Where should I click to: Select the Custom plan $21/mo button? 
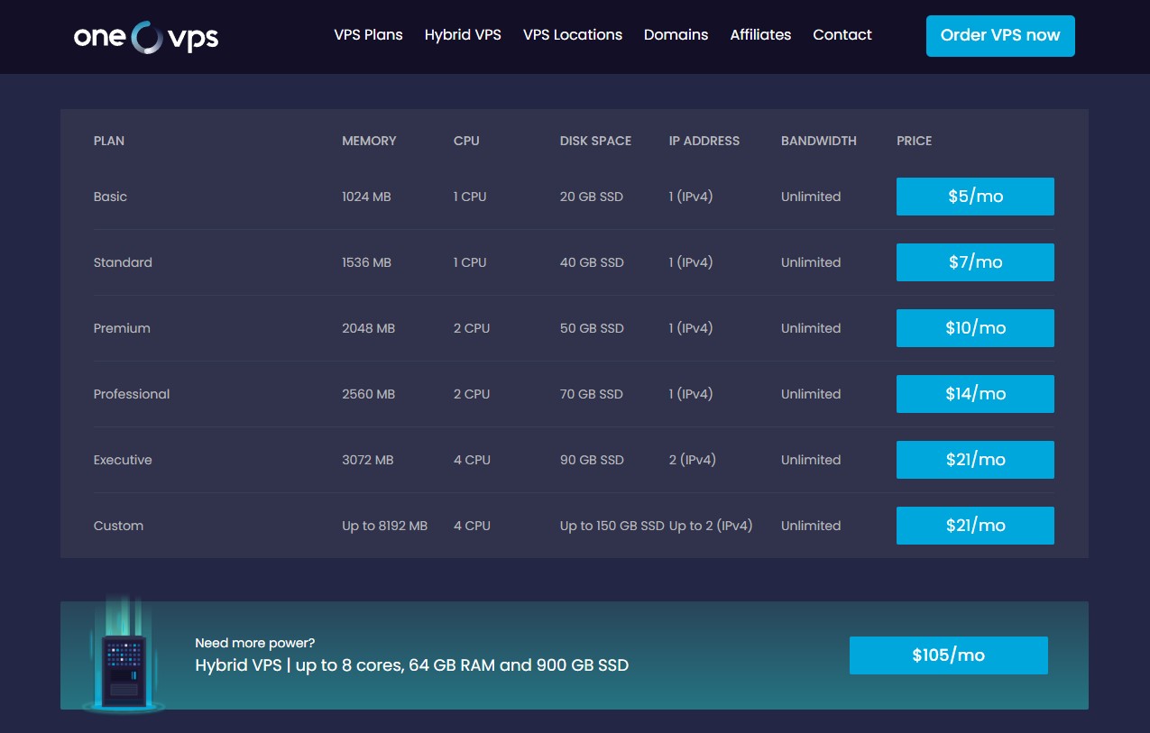point(975,526)
